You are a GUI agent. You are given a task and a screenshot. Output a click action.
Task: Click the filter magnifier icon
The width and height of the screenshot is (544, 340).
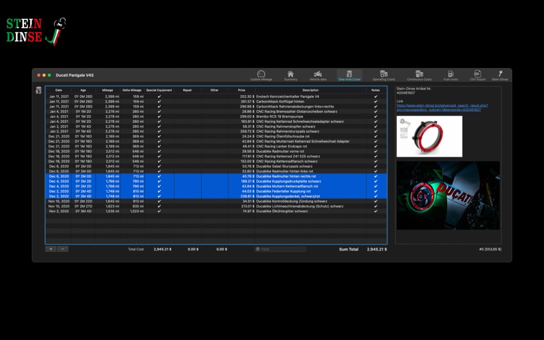[x=258, y=249]
